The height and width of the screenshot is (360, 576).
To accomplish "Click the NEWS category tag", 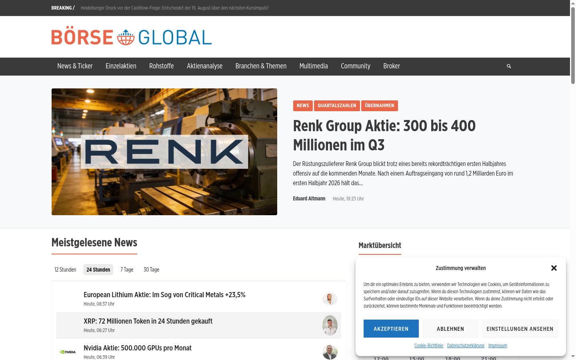I will click(x=303, y=106).
